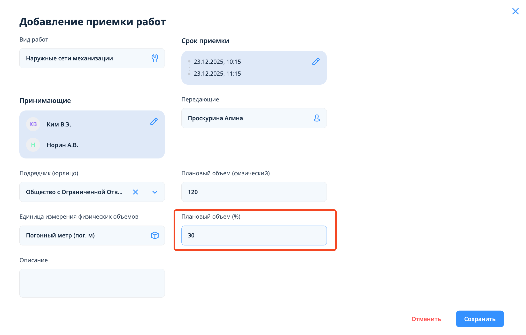Screen dimensions: 526x335
Task: Click the cube icon in measurement unit field
Action: point(155,235)
